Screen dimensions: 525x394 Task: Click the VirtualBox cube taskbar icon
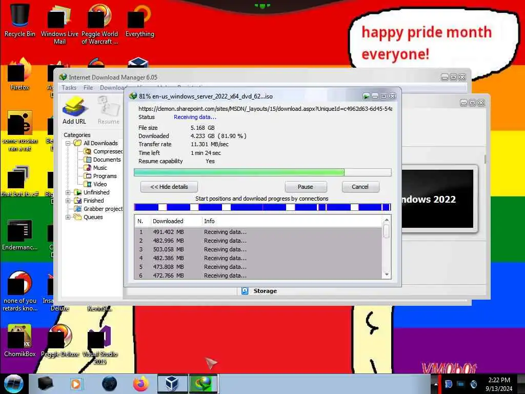[x=172, y=384]
